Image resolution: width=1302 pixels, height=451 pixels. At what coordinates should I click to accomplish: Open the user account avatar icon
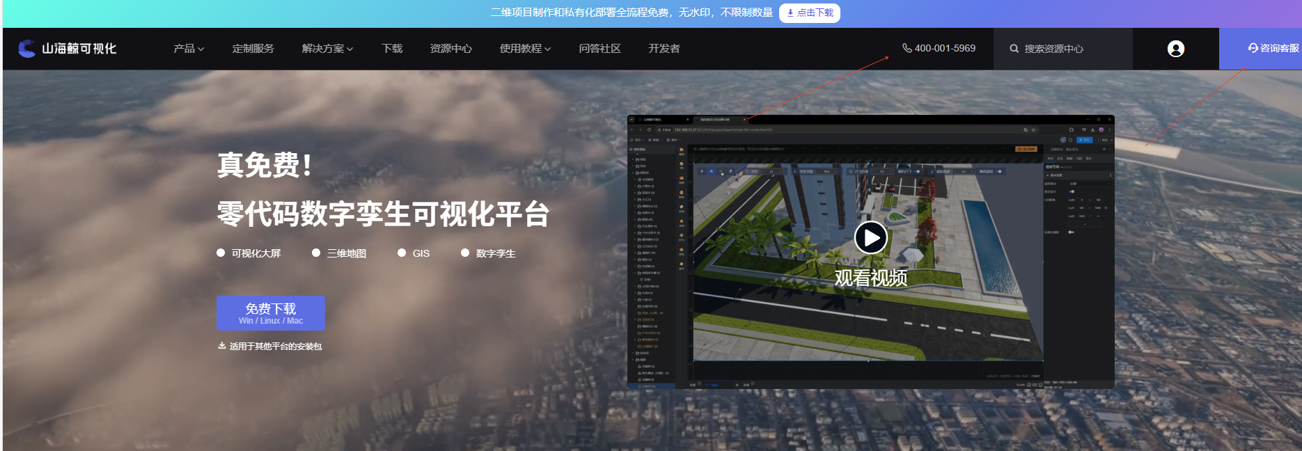[x=1175, y=49]
